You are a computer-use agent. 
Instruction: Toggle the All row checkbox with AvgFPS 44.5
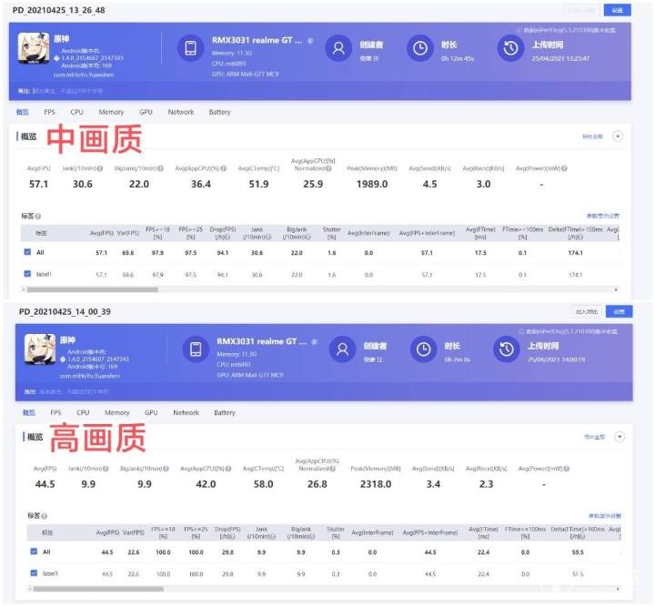pyautogui.click(x=34, y=551)
